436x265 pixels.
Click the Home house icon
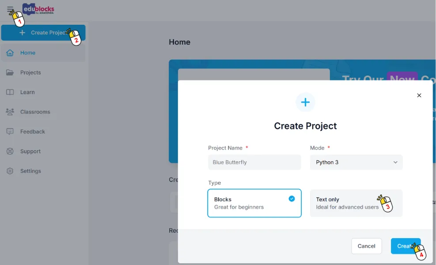pyautogui.click(x=10, y=53)
